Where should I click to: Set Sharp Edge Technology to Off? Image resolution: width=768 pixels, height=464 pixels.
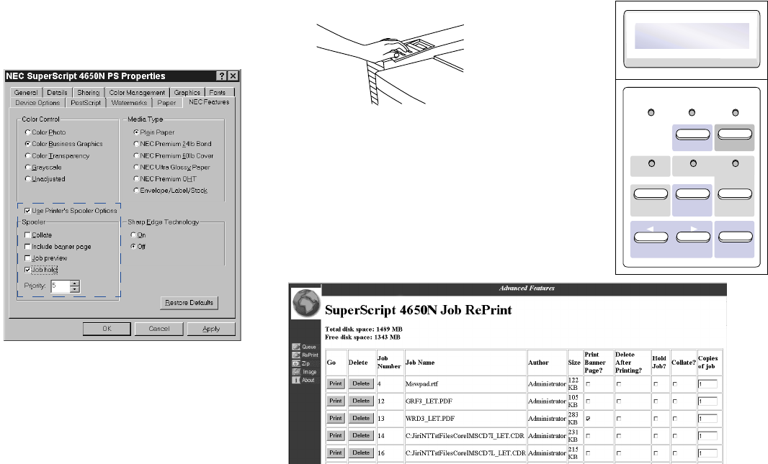133,247
